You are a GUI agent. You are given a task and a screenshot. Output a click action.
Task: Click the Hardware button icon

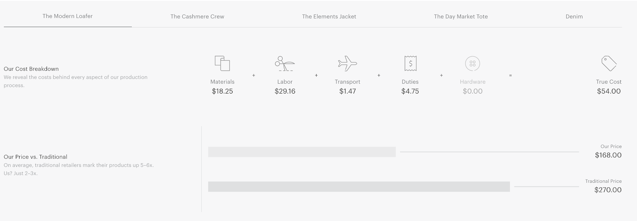click(x=473, y=63)
